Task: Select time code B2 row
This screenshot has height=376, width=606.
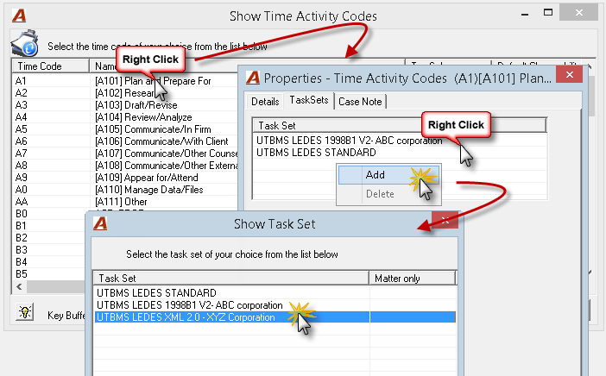Action: [x=49, y=238]
